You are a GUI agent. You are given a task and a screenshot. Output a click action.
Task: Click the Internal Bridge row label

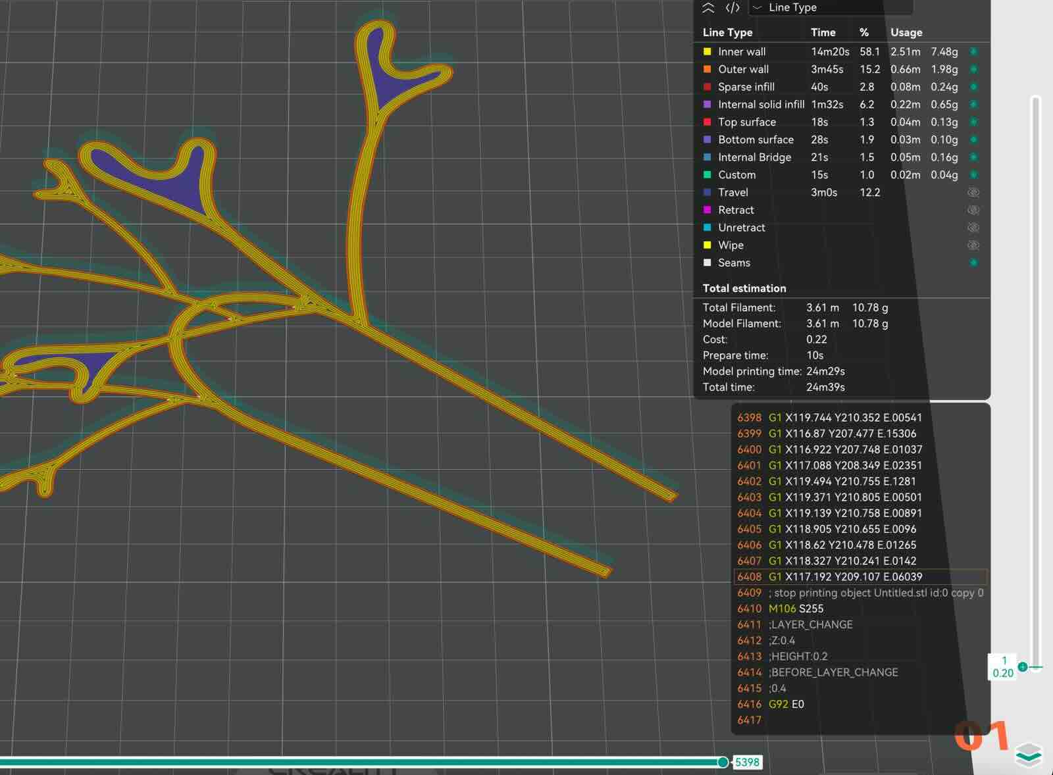(x=754, y=157)
